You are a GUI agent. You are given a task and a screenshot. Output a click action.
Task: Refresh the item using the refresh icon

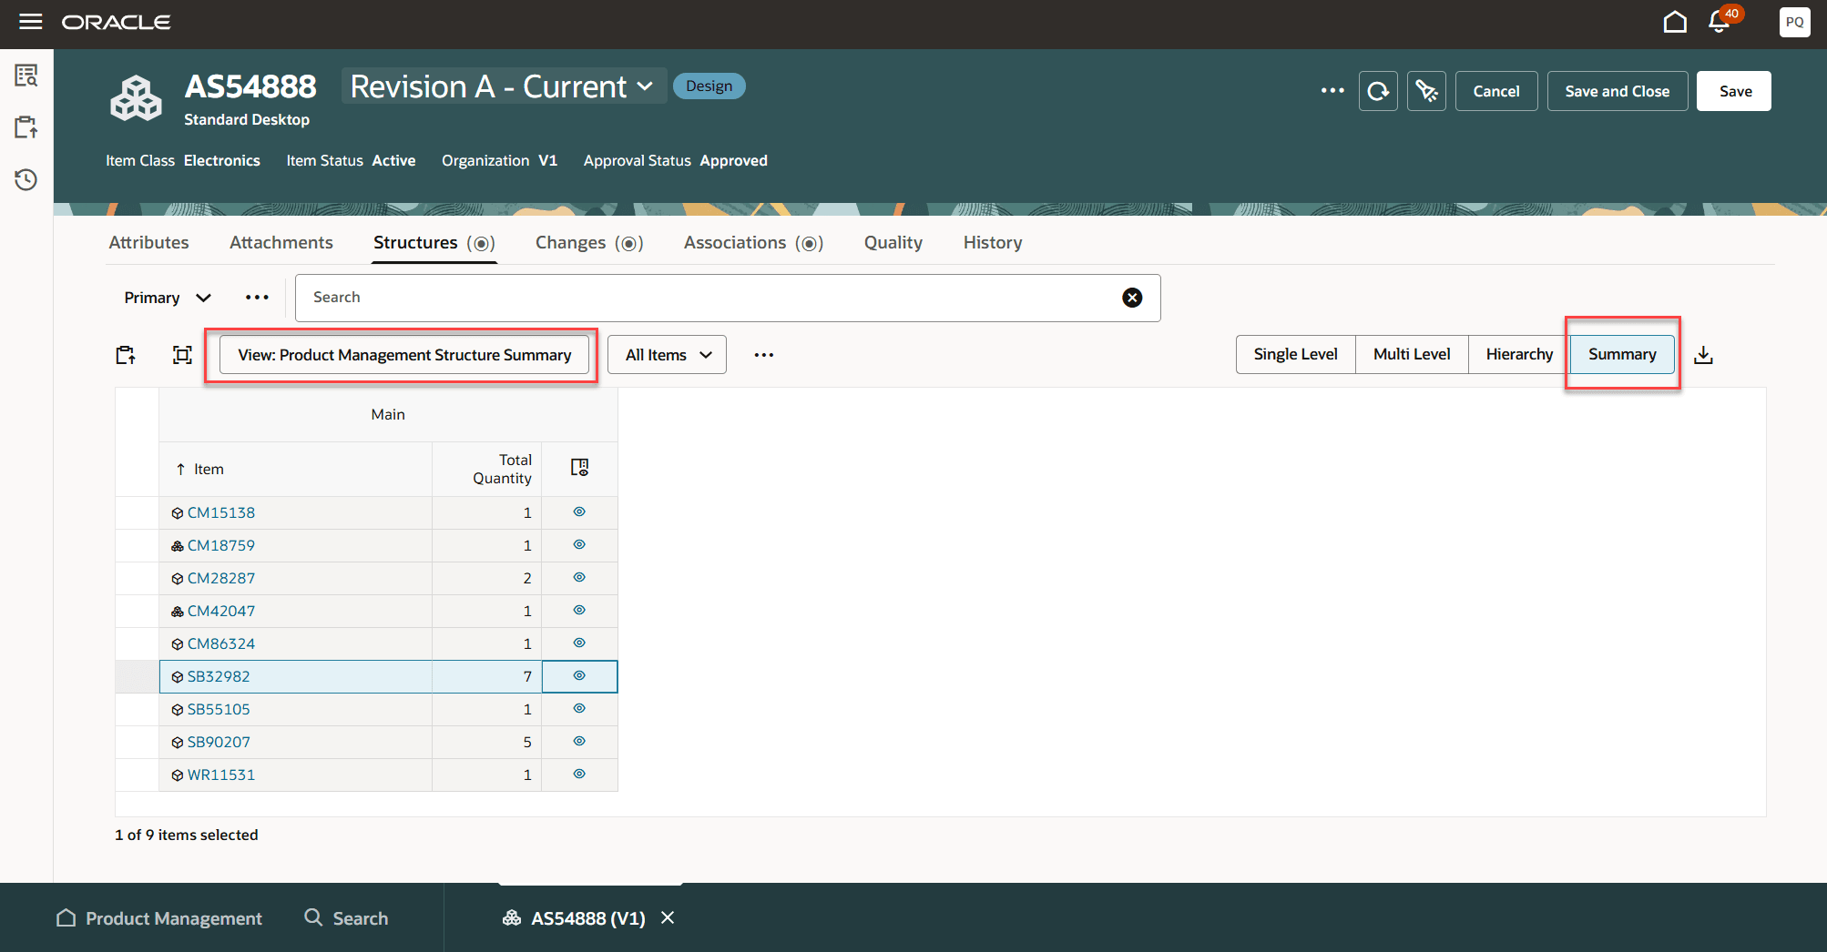click(1377, 90)
